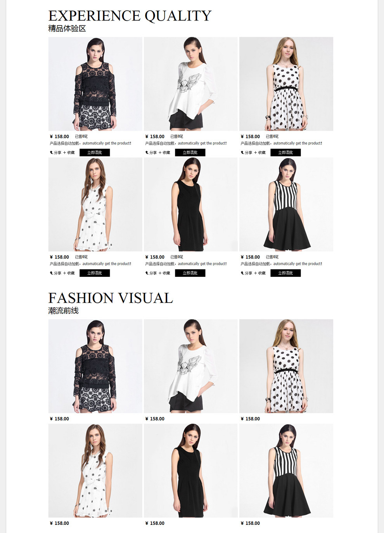Viewport: 384px width, 533px height.
Task: Add polka dot dress to favorites 收藏
Action: 260,153
